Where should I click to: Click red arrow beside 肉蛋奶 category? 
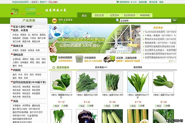pos(12,70)
